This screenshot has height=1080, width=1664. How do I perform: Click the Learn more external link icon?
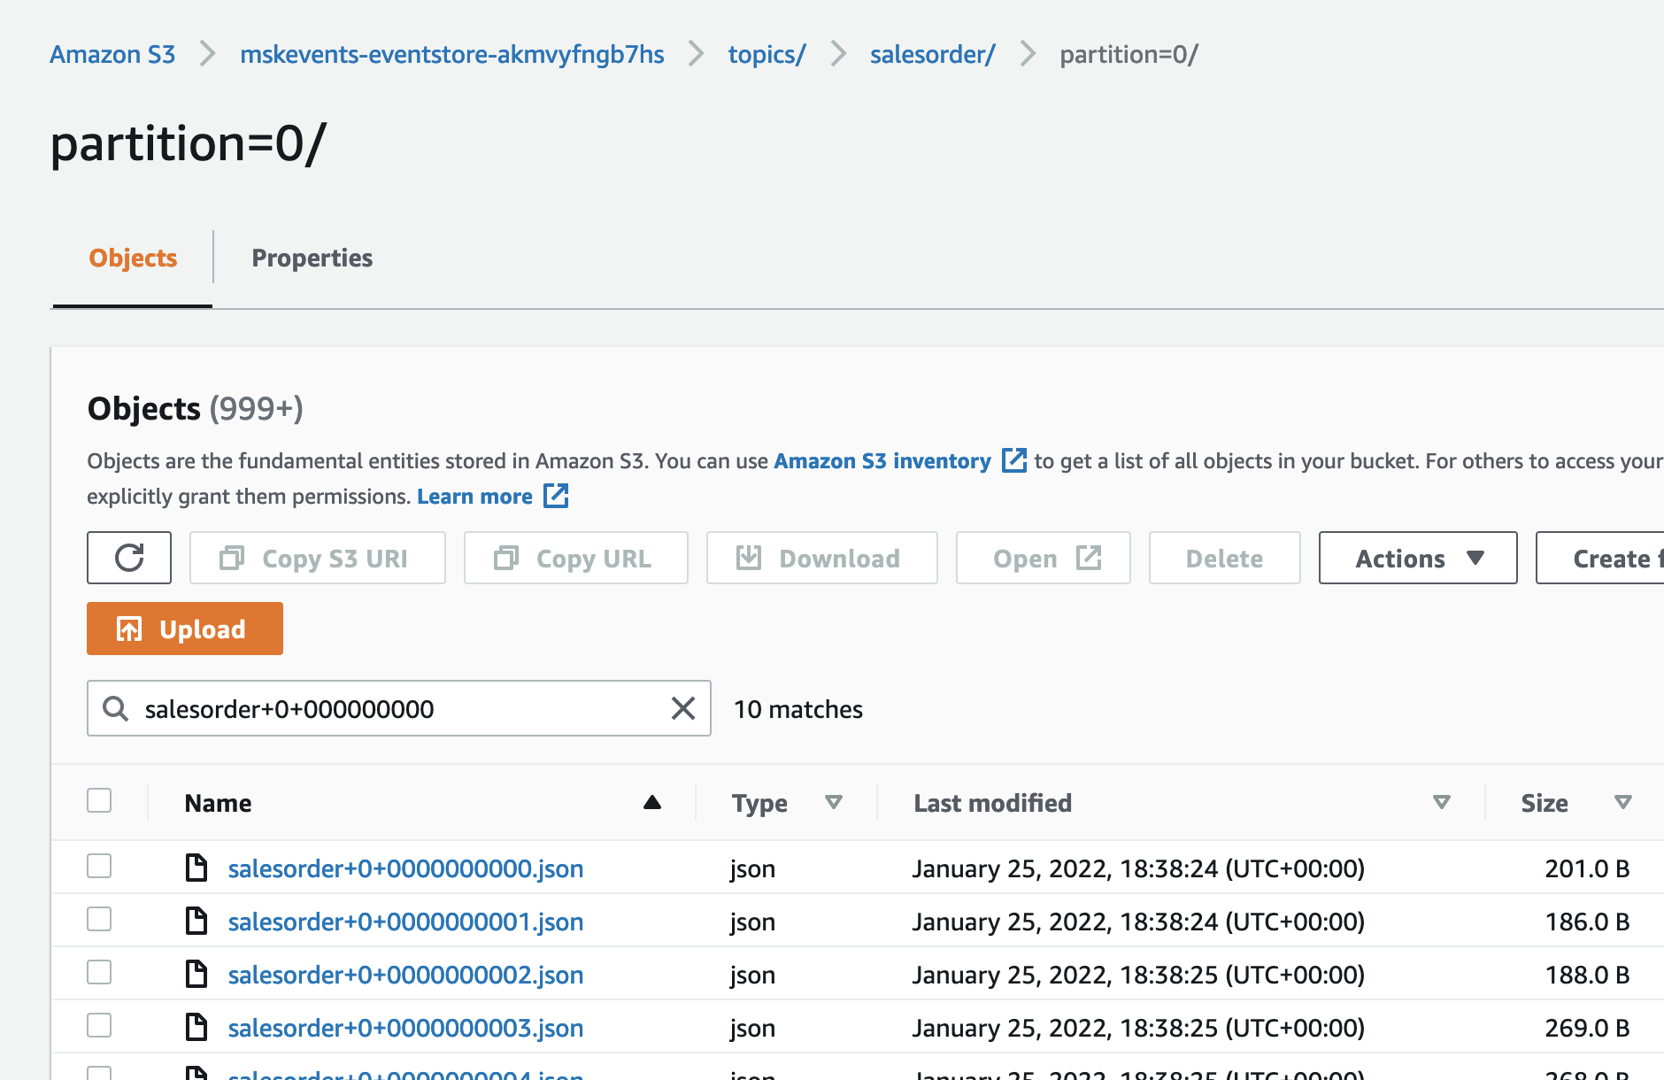(556, 496)
